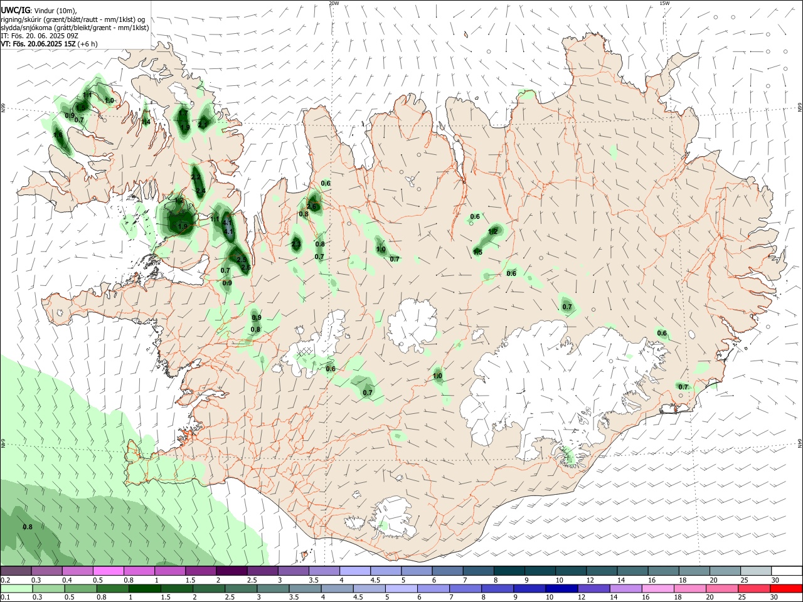The height and width of the screenshot is (602, 803).
Task: Click the '15W' longitude label
Action: (664, 3)
